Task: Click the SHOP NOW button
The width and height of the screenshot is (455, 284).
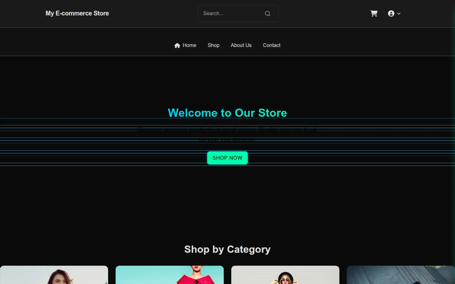Action: click(x=227, y=158)
